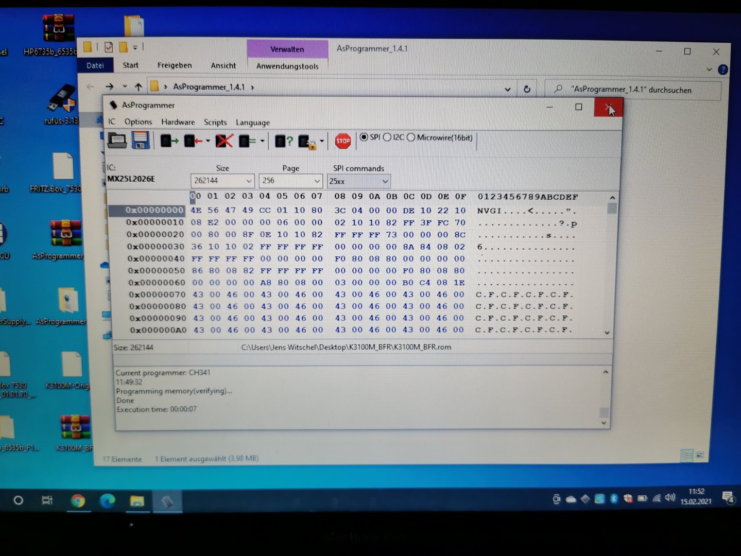Image resolution: width=741 pixels, height=556 pixels.
Task: Open the Windows Start search circle
Action: [18, 500]
